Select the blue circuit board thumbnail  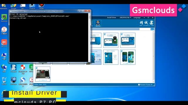point(111,57)
